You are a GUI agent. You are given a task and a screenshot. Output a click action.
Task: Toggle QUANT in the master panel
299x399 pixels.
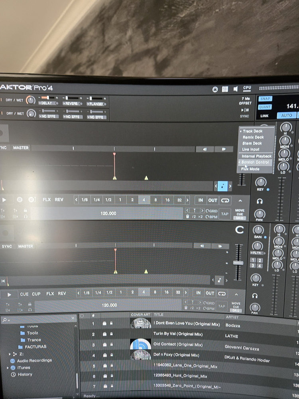pyautogui.click(x=265, y=107)
